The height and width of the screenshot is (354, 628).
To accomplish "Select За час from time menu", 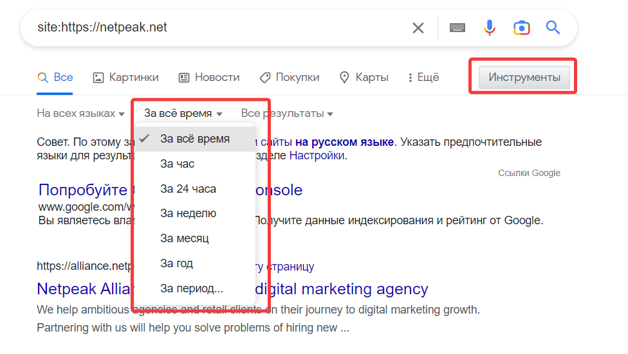I will point(178,164).
